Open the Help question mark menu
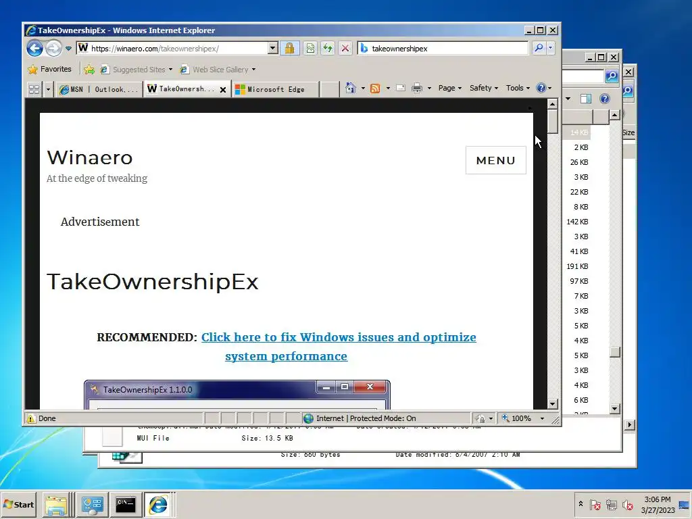Image resolution: width=692 pixels, height=519 pixels. click(544, 88)
